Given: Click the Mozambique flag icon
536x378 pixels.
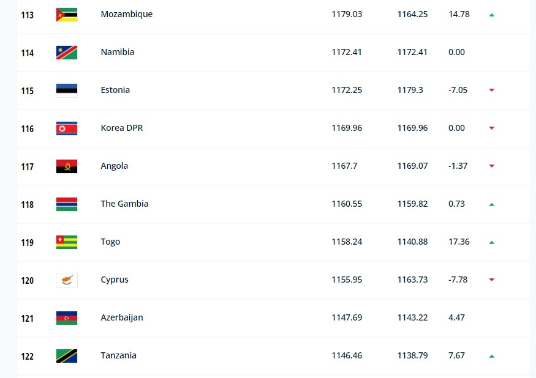Looking at the screenshot, I should [x=67, y=15].
